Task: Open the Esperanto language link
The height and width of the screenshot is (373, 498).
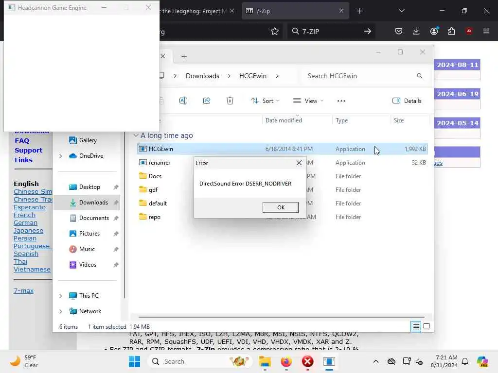Action: (x=30, y=207)
